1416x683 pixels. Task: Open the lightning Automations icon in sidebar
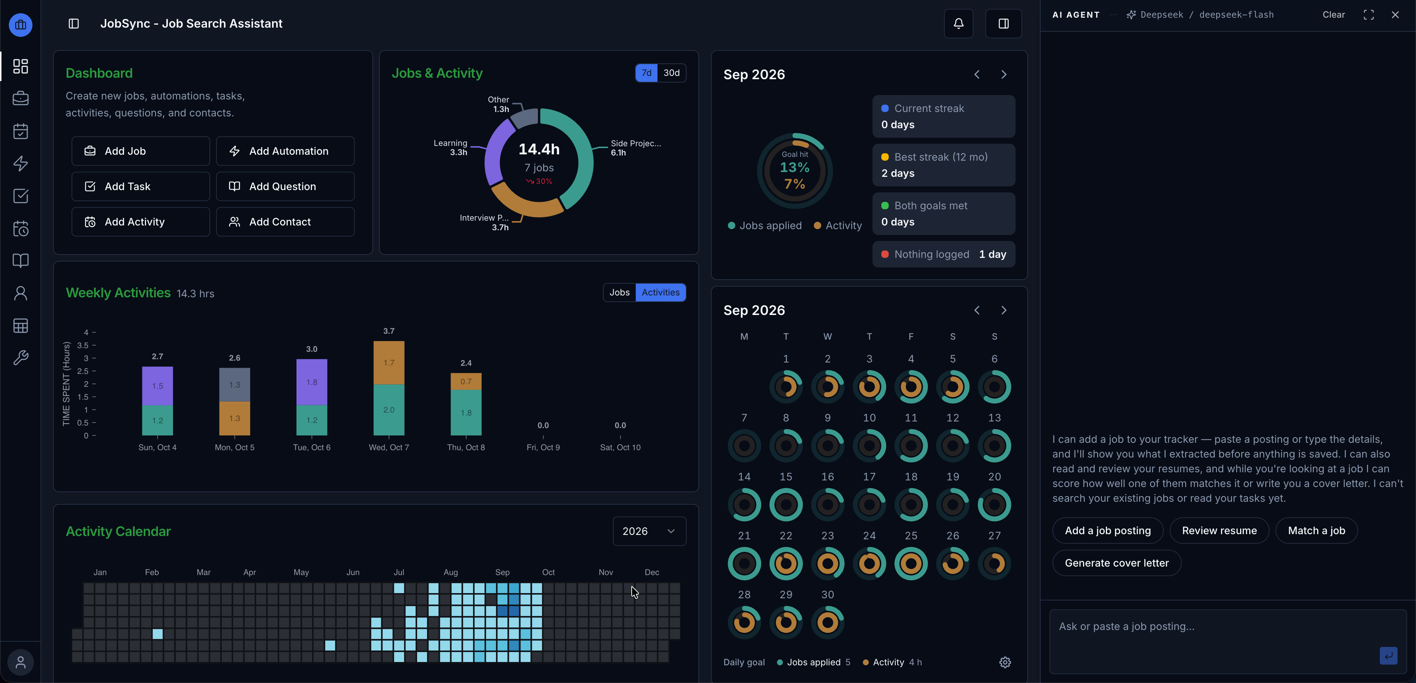tap(20, 164)
